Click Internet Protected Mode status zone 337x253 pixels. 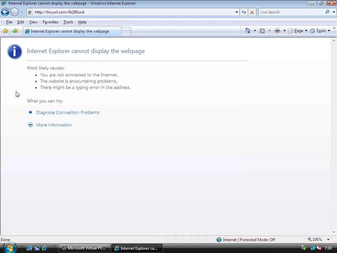point(246,240)
